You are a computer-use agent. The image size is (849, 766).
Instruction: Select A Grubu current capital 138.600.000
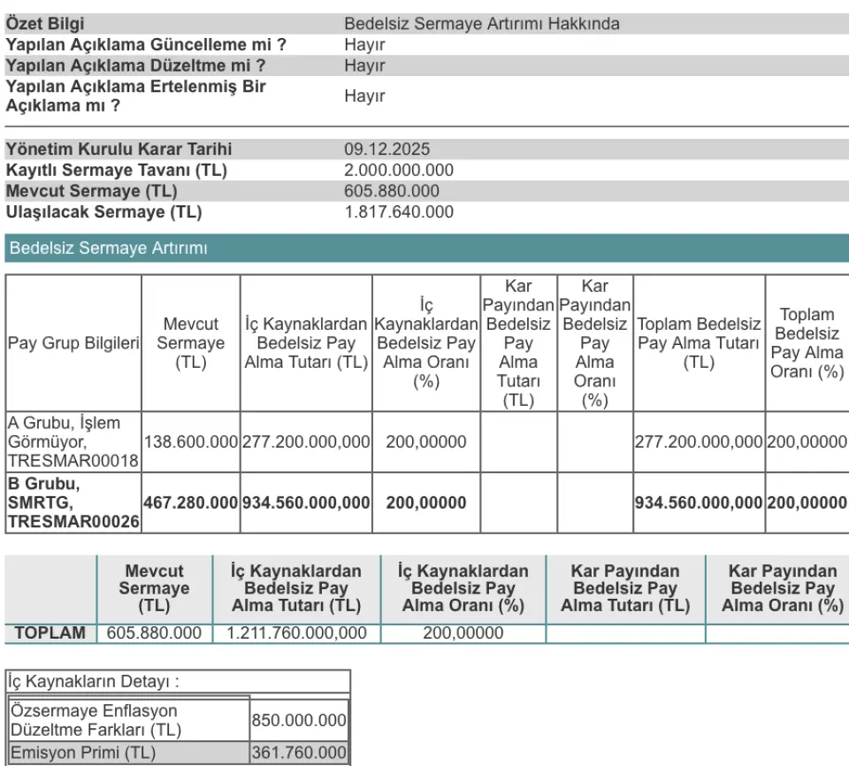[191, 441]
